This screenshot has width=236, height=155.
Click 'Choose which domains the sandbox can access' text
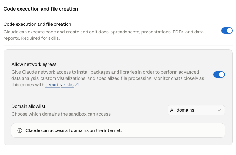[61, 114]
